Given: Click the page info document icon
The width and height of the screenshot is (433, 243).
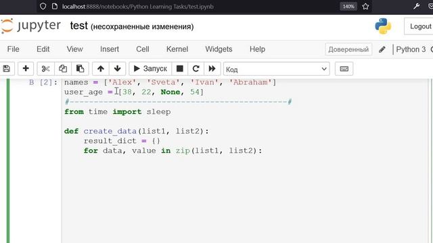Looking at the screenshot, I should 55,6.
